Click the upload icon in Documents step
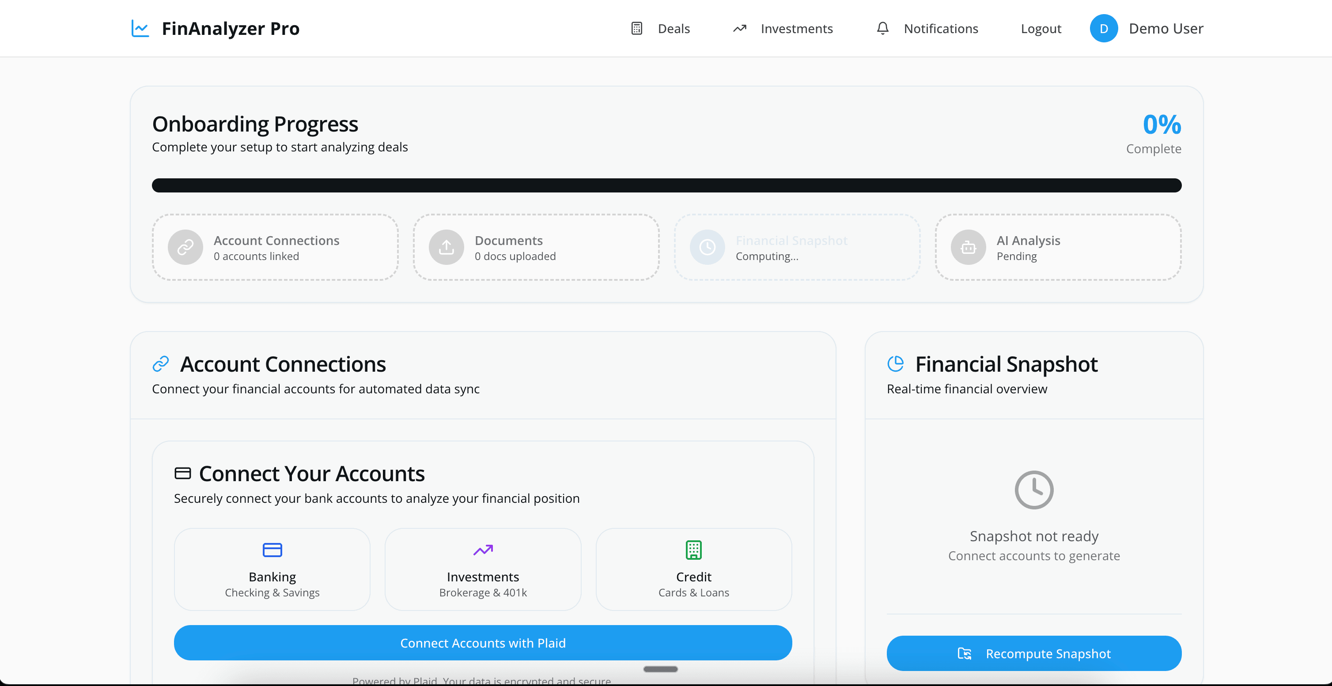This screenshot has width=1332, height=686. pos(446,247)
